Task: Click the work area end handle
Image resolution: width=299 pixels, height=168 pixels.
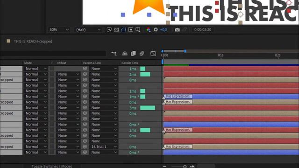Action: [185, 51]
